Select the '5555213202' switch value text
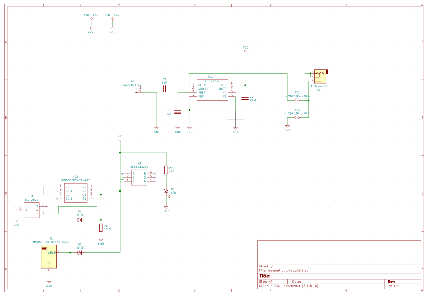This screenshot has height=296, width=428. [139, 167]
